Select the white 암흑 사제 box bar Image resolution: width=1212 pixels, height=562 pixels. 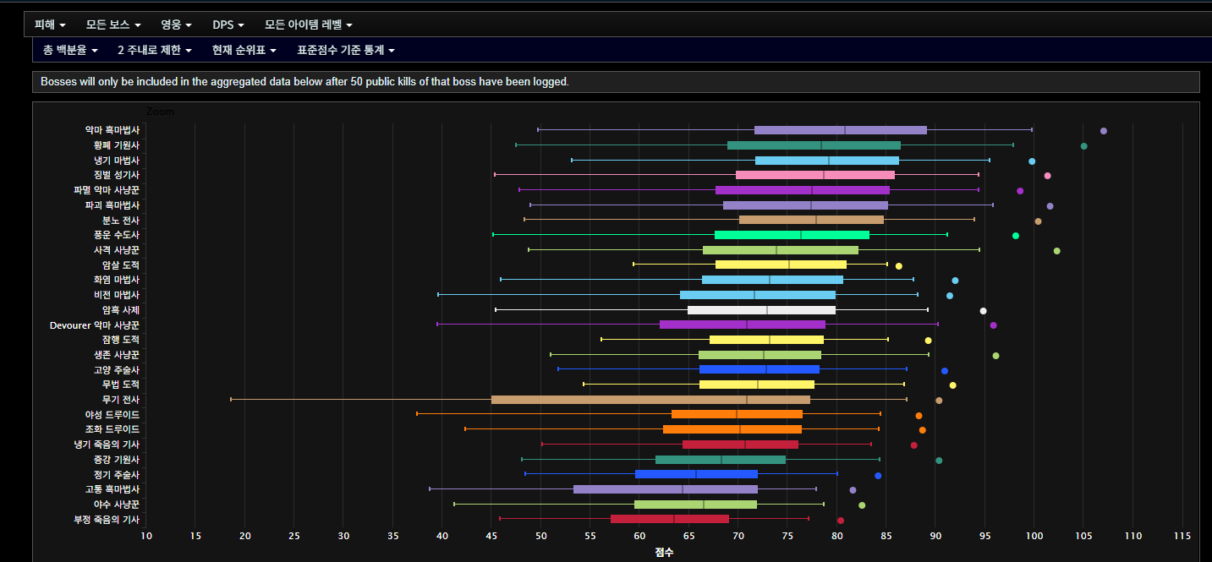[x=760, y=310]
